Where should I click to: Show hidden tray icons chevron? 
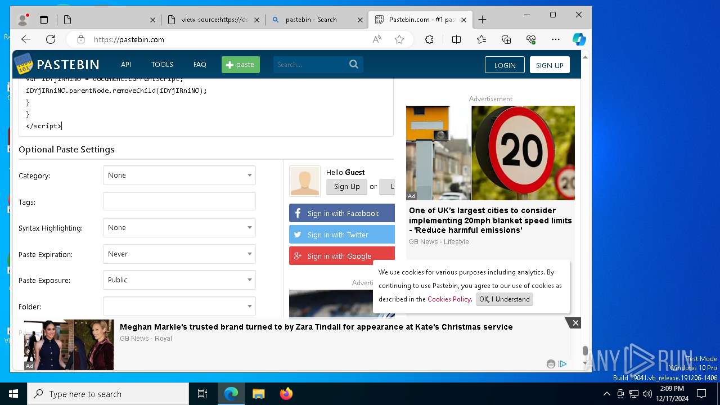click(x=606, y=394)
